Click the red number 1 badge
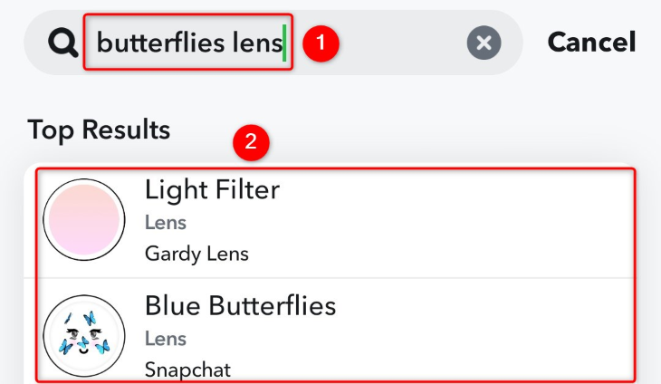This screenshot has width=661, height=384. pos(321,42)
